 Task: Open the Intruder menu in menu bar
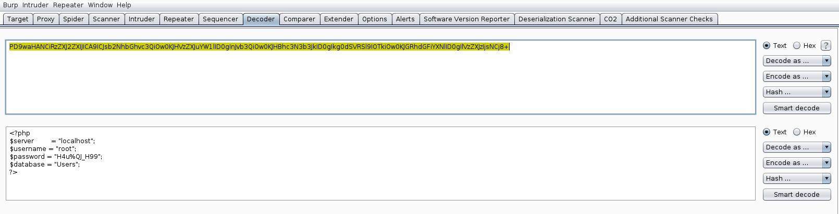[35, 5]
